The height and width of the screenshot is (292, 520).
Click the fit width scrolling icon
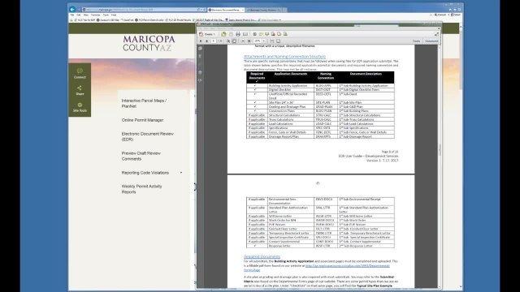point(272,41)
